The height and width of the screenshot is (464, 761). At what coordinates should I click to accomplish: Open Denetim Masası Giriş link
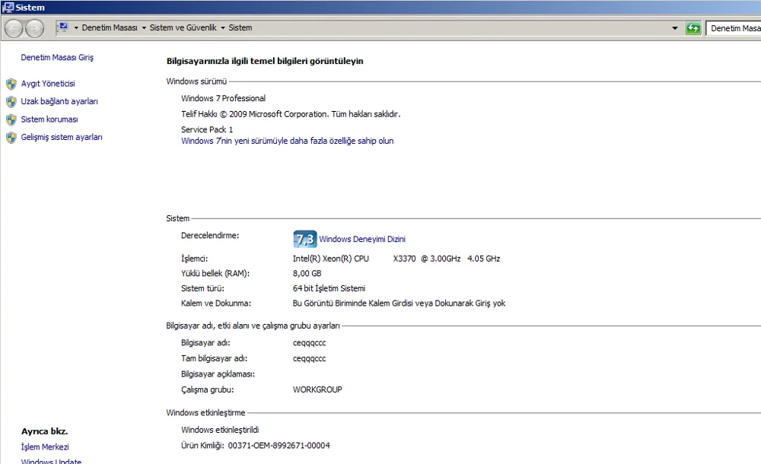tap(57, 57)
